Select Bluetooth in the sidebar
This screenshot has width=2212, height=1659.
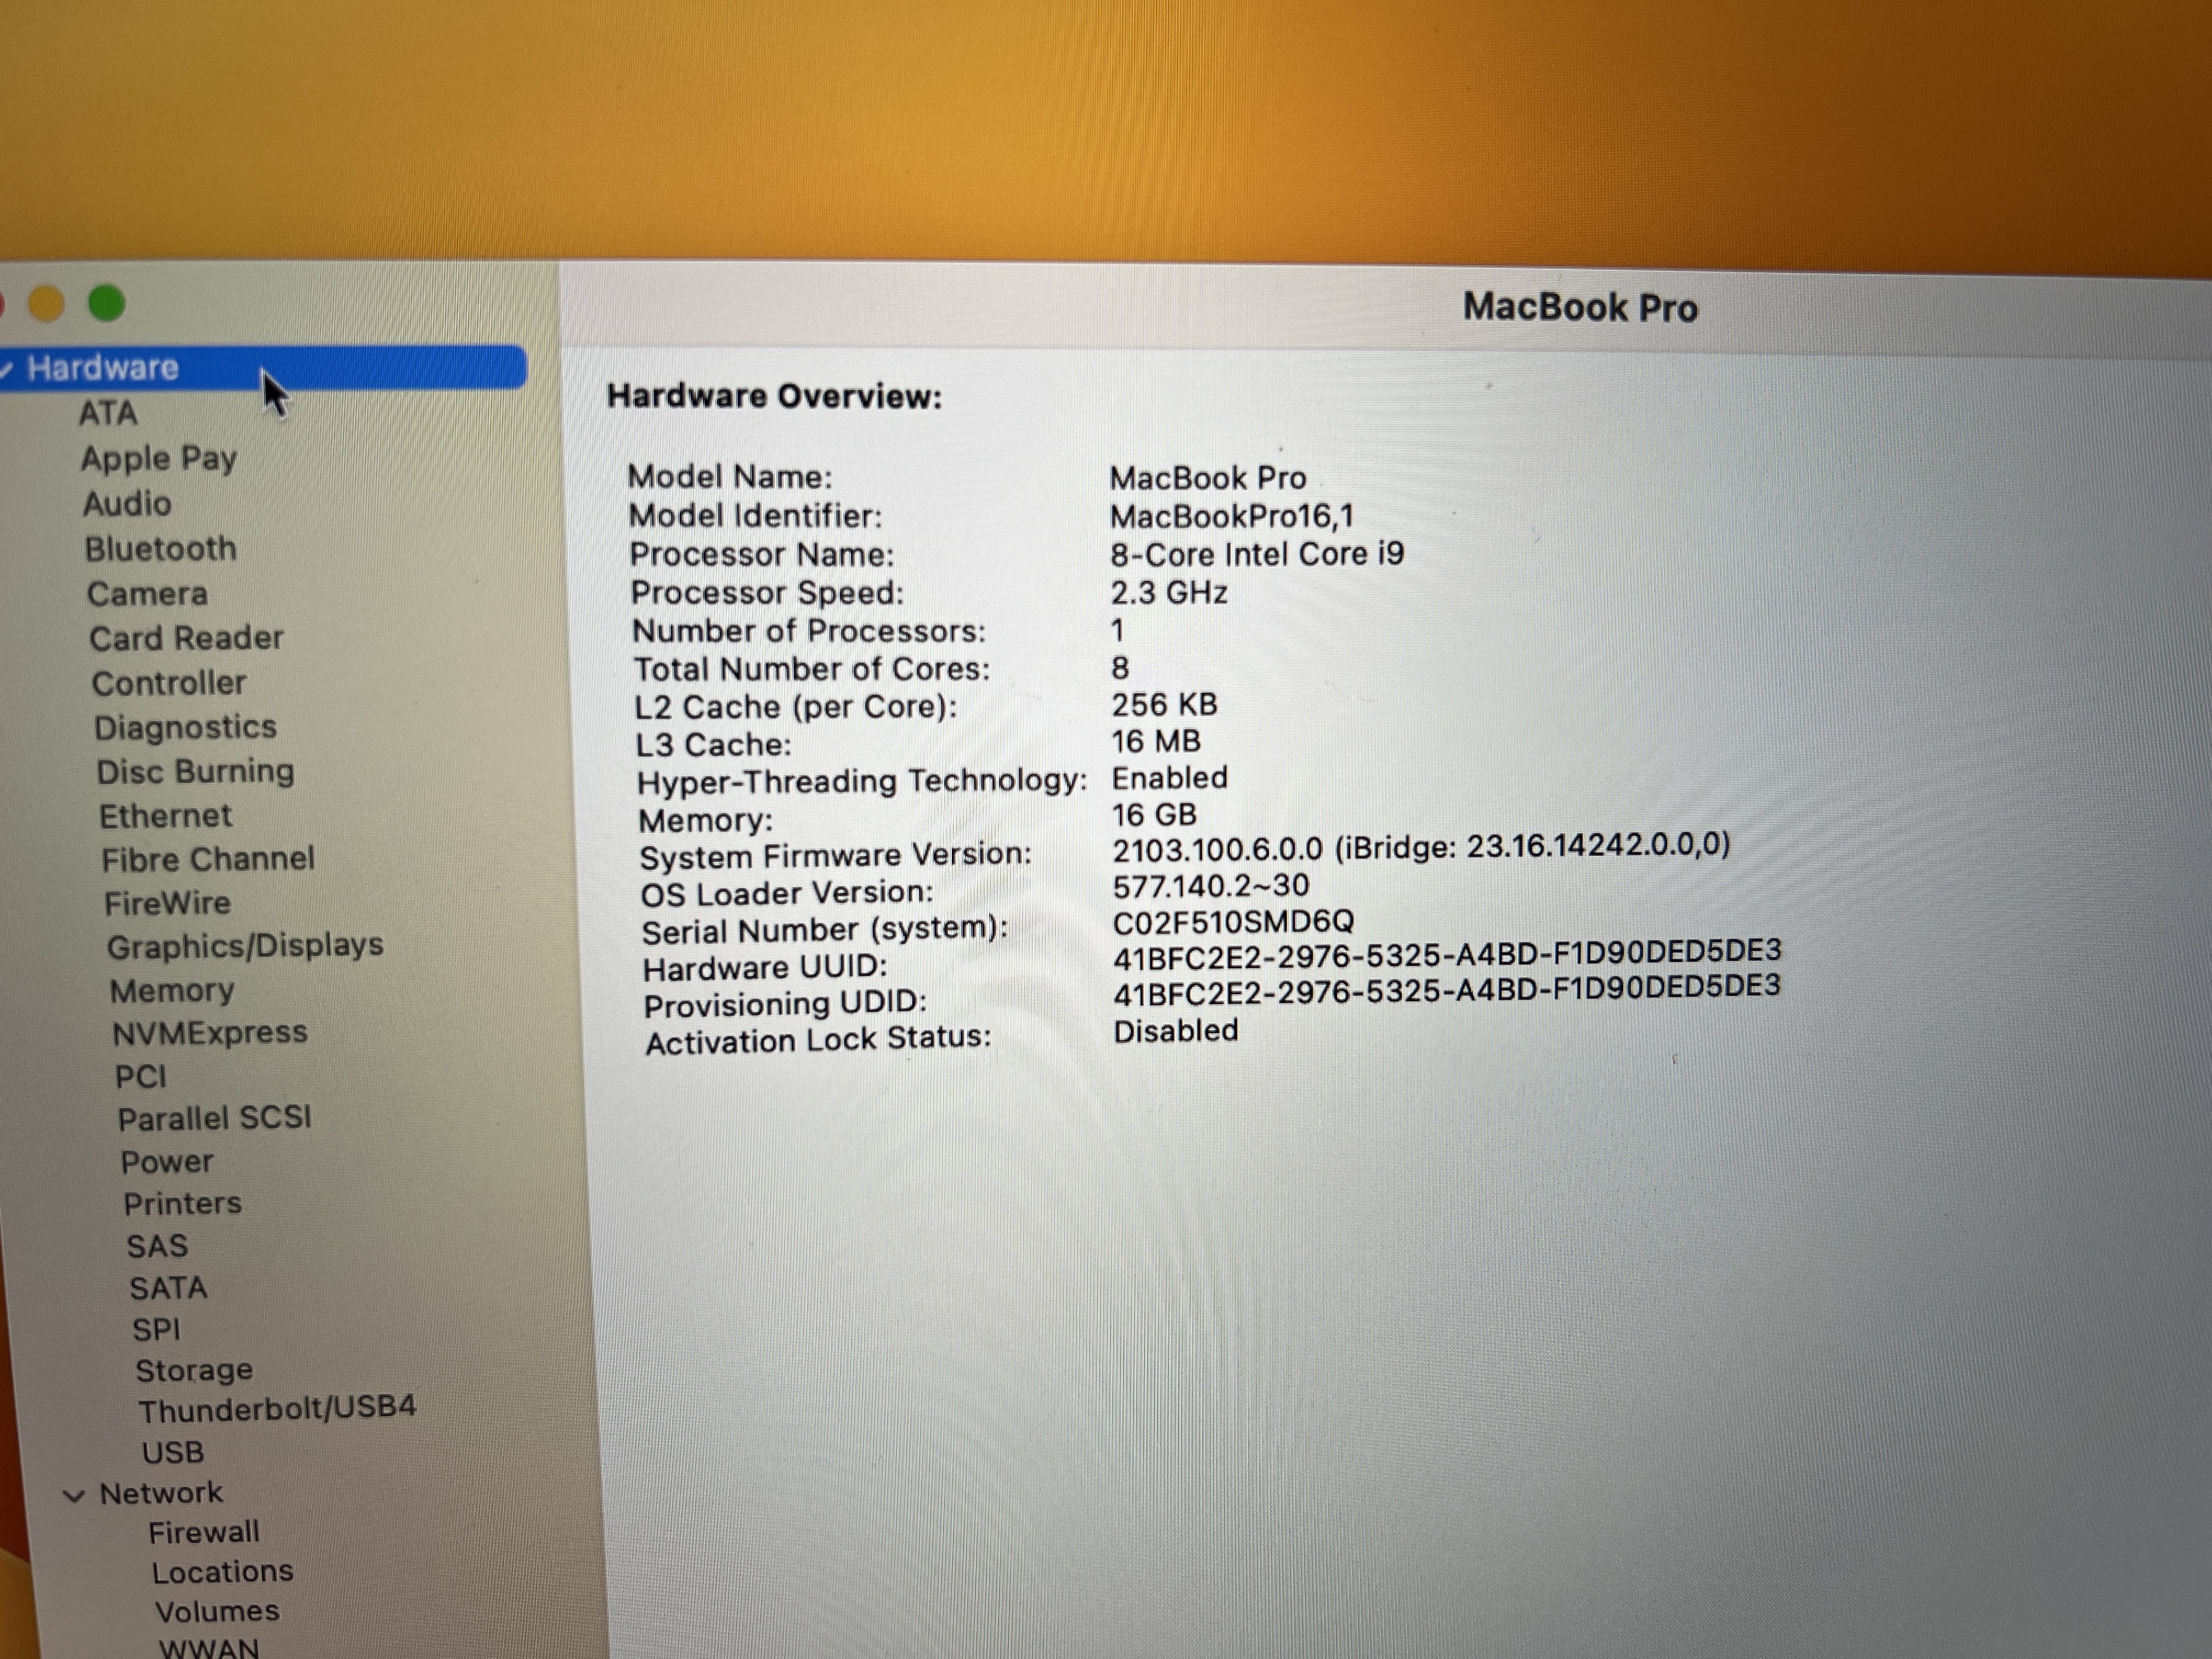tap(161, 548)
